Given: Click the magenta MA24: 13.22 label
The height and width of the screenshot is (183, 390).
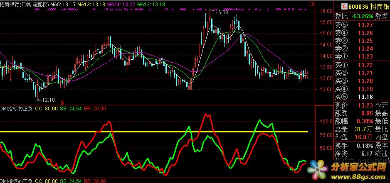Looking at the screenshot, I should click(x=121, y=4).
